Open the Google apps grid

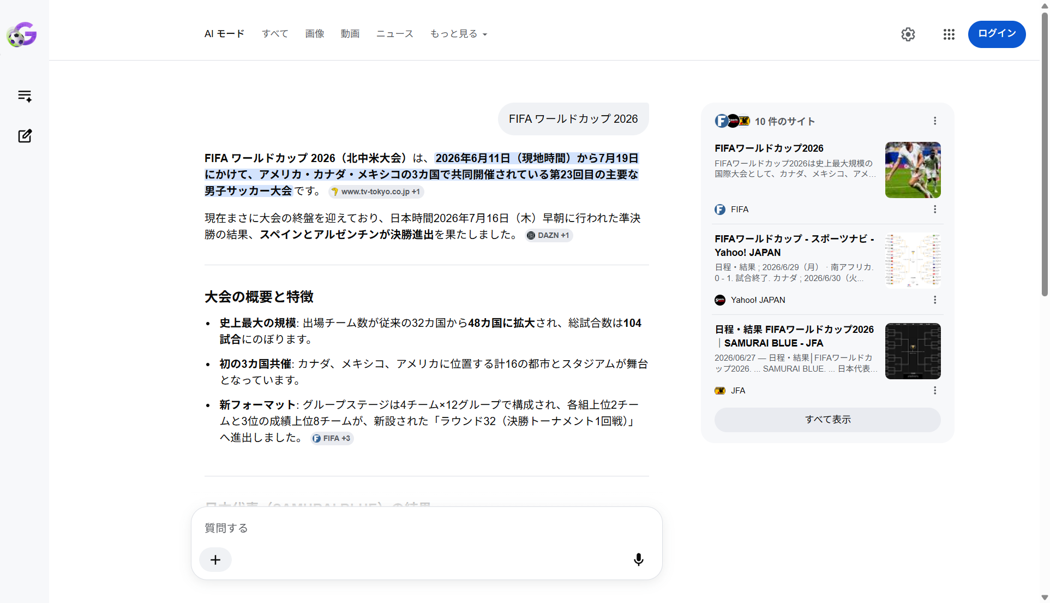coord(949,34)
